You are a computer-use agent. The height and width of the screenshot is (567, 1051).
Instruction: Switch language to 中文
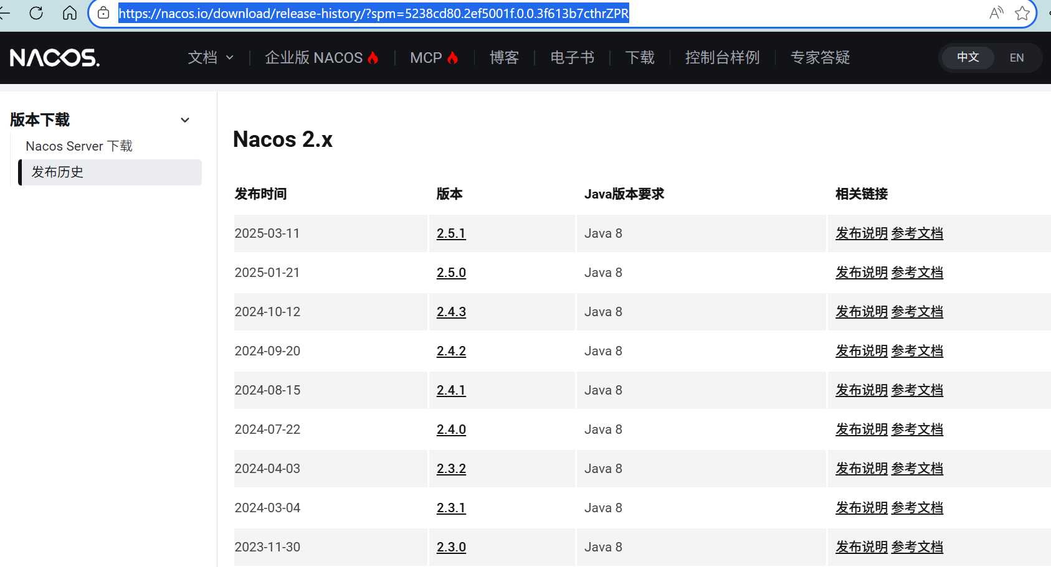click(968, 57)
